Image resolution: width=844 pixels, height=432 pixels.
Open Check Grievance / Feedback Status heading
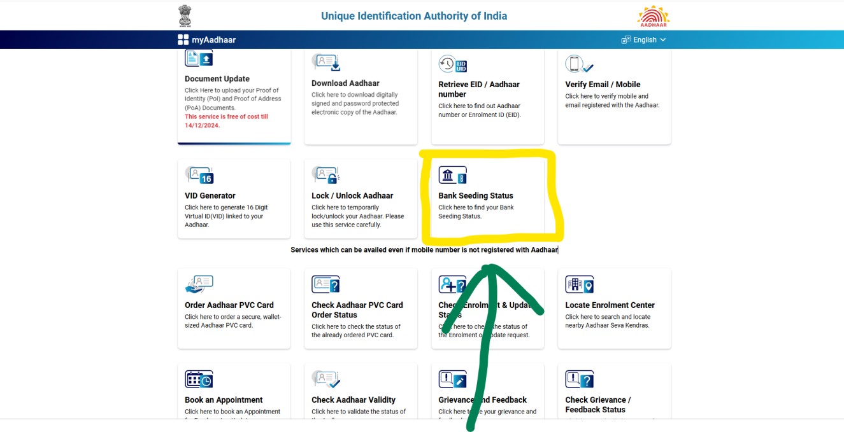coord(598,405)
